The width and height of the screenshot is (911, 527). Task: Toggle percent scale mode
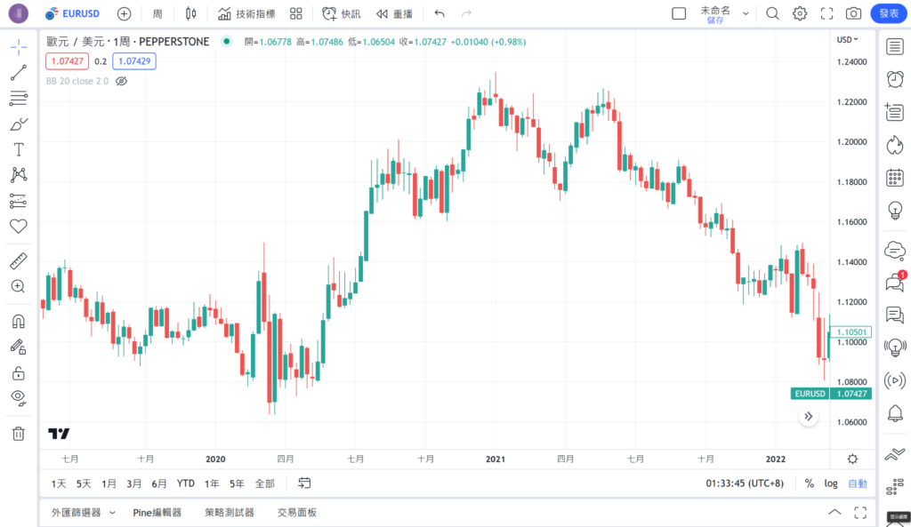coord(810,483)
